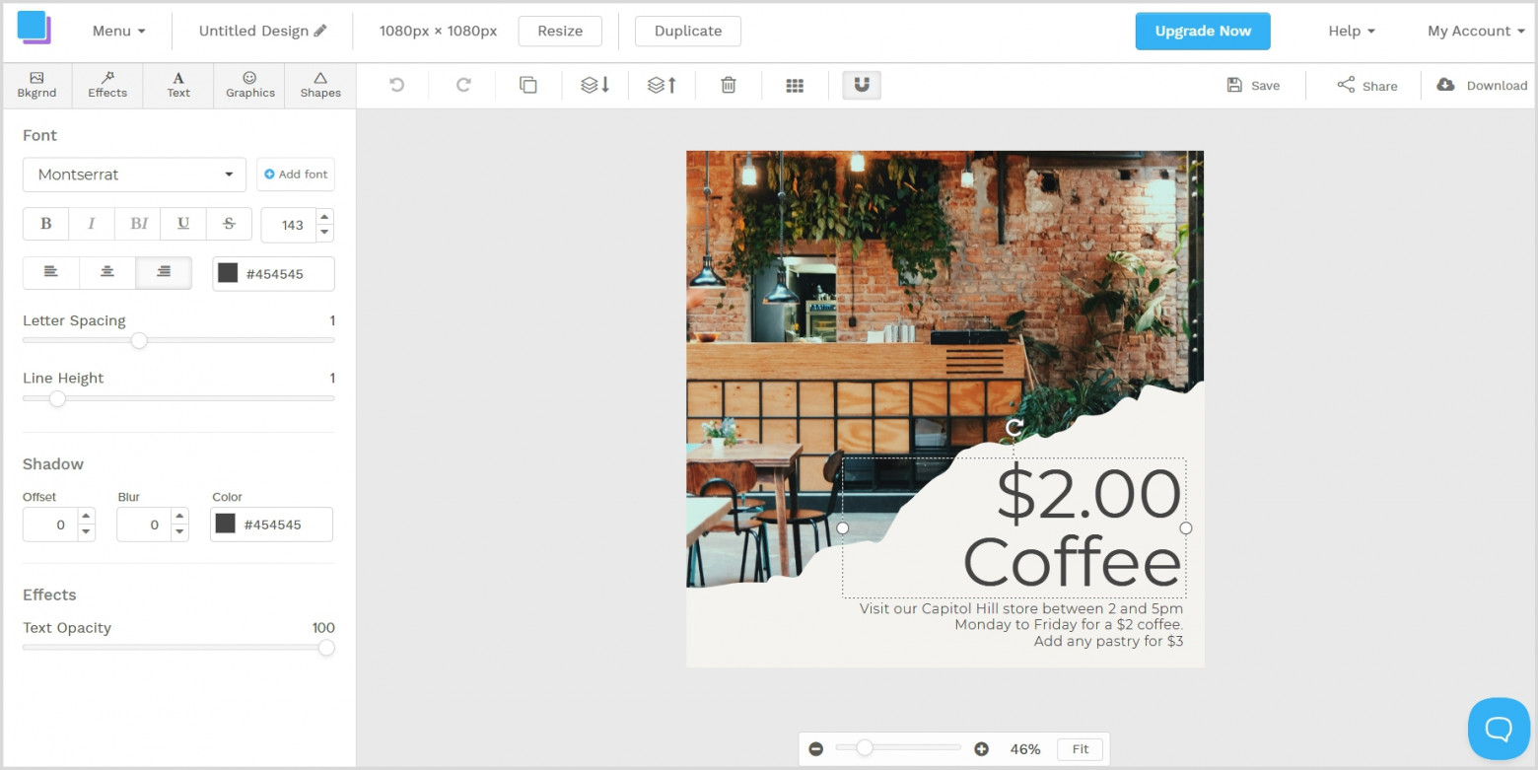Toggle Bold Italic formatting
The width and height of the screenshot is (1538, 770).
pos(138,224)
